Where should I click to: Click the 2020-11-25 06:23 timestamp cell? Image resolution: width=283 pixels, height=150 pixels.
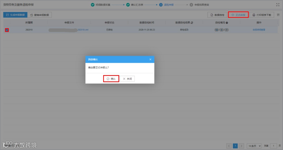[147, 30]
